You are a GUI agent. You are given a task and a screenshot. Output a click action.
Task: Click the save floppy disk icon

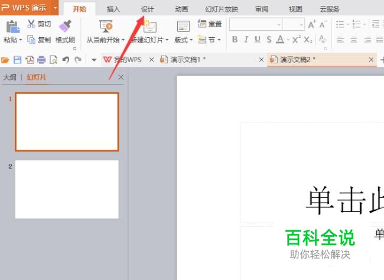point(17,60)
